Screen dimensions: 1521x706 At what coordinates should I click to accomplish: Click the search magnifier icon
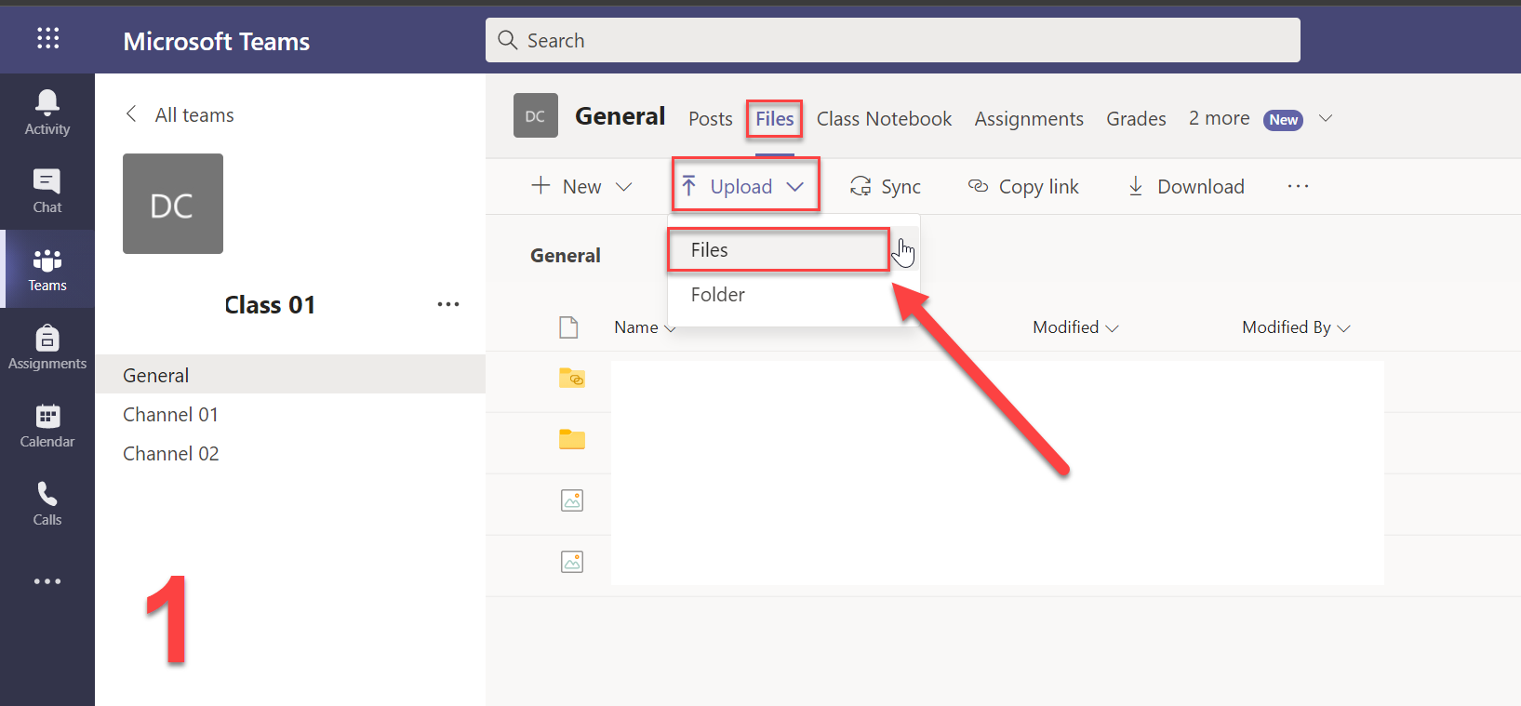point(507,40)
